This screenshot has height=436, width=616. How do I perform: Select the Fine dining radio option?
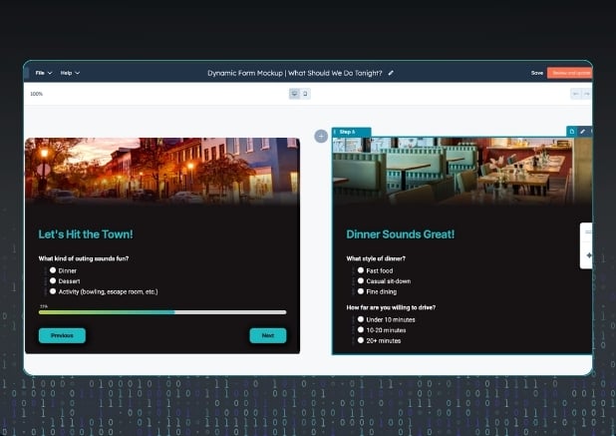(361, 291)
